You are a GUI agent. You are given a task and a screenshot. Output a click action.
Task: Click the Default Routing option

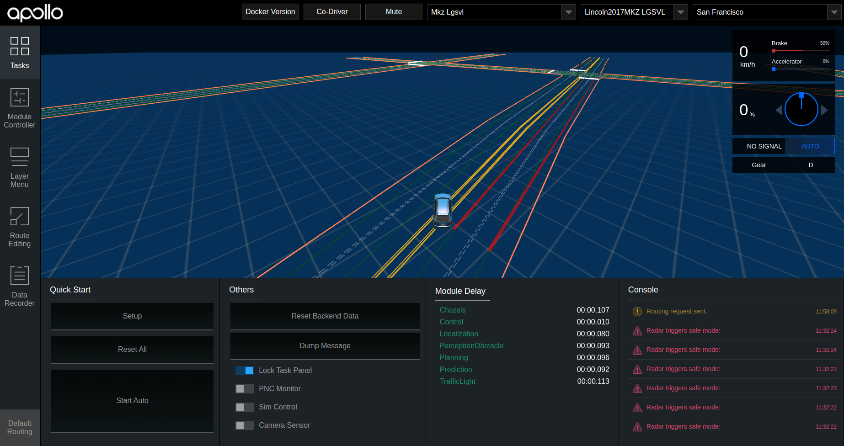coord(20,427)
